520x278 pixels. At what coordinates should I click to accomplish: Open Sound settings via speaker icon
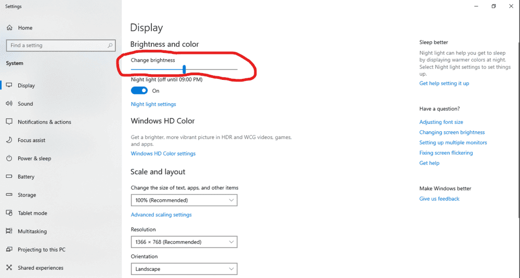(x=9, y=104)
